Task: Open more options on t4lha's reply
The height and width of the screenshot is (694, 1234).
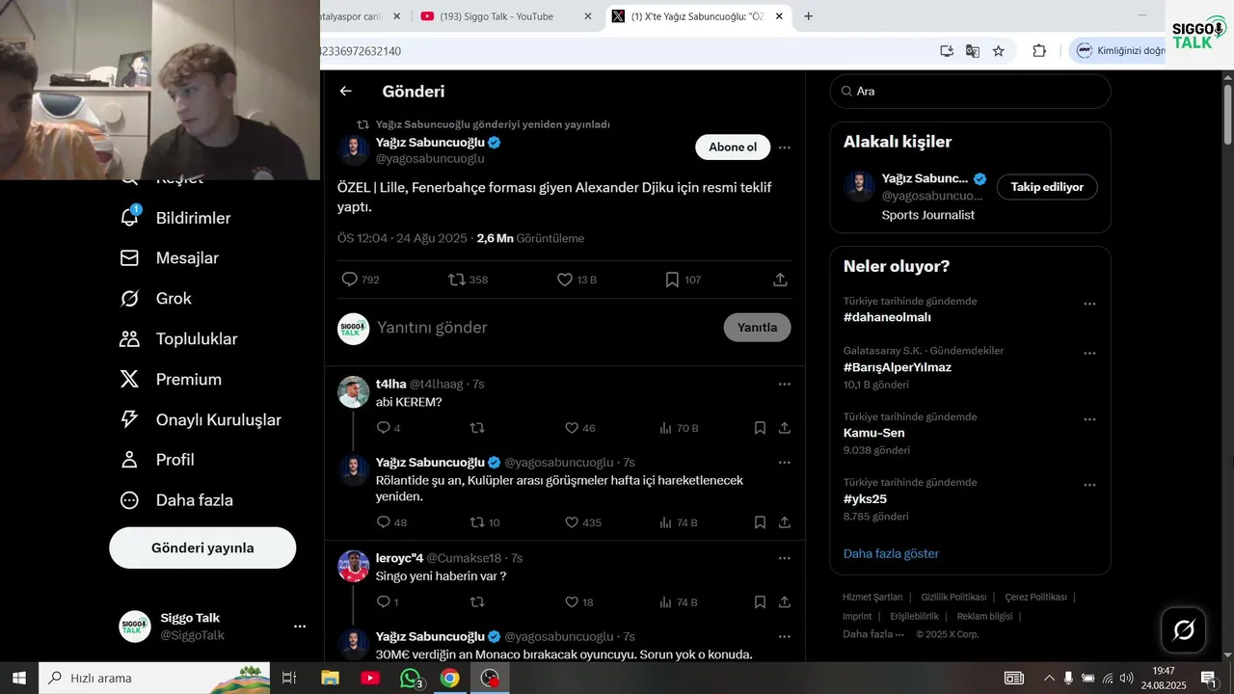Action: 785,384
